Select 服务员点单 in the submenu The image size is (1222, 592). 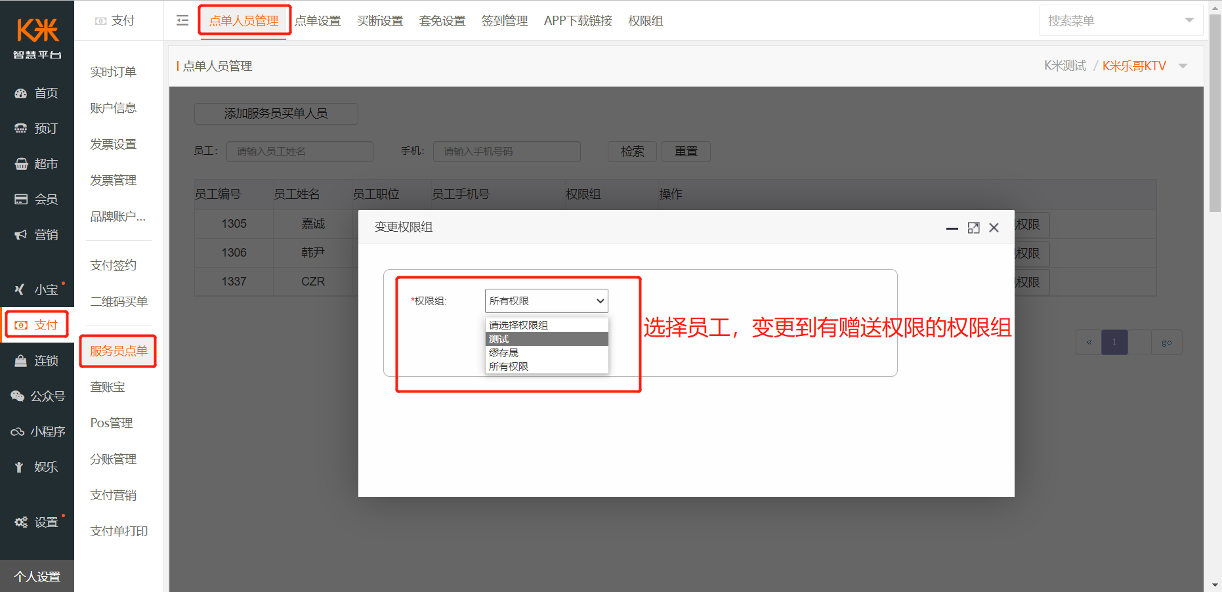(118, 351)
